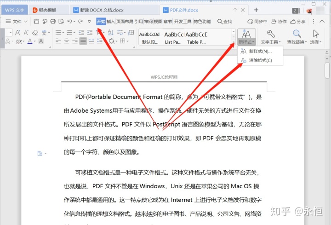The height and width of the screenshot is (225, 331).
Task: Click the decrease indent icon
Action: click(x=81, y=32)
